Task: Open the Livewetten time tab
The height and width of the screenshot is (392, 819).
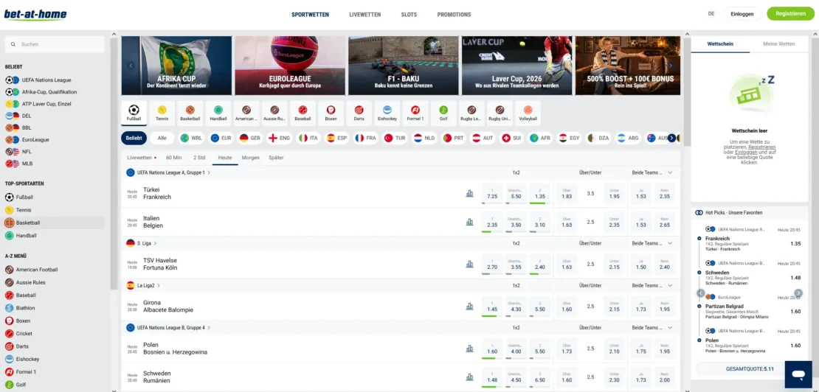Action: 142,158
